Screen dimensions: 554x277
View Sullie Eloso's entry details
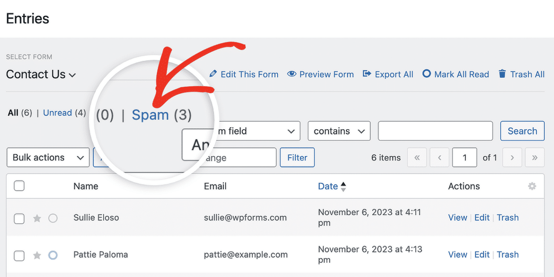457,218
